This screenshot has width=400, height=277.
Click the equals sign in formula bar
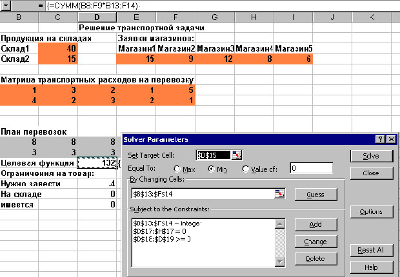pyautogui.click(x=40, y=6)
